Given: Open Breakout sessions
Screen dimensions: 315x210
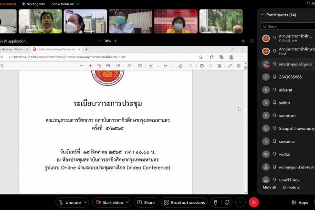Looking at the screenshot, I should [184, 202].
